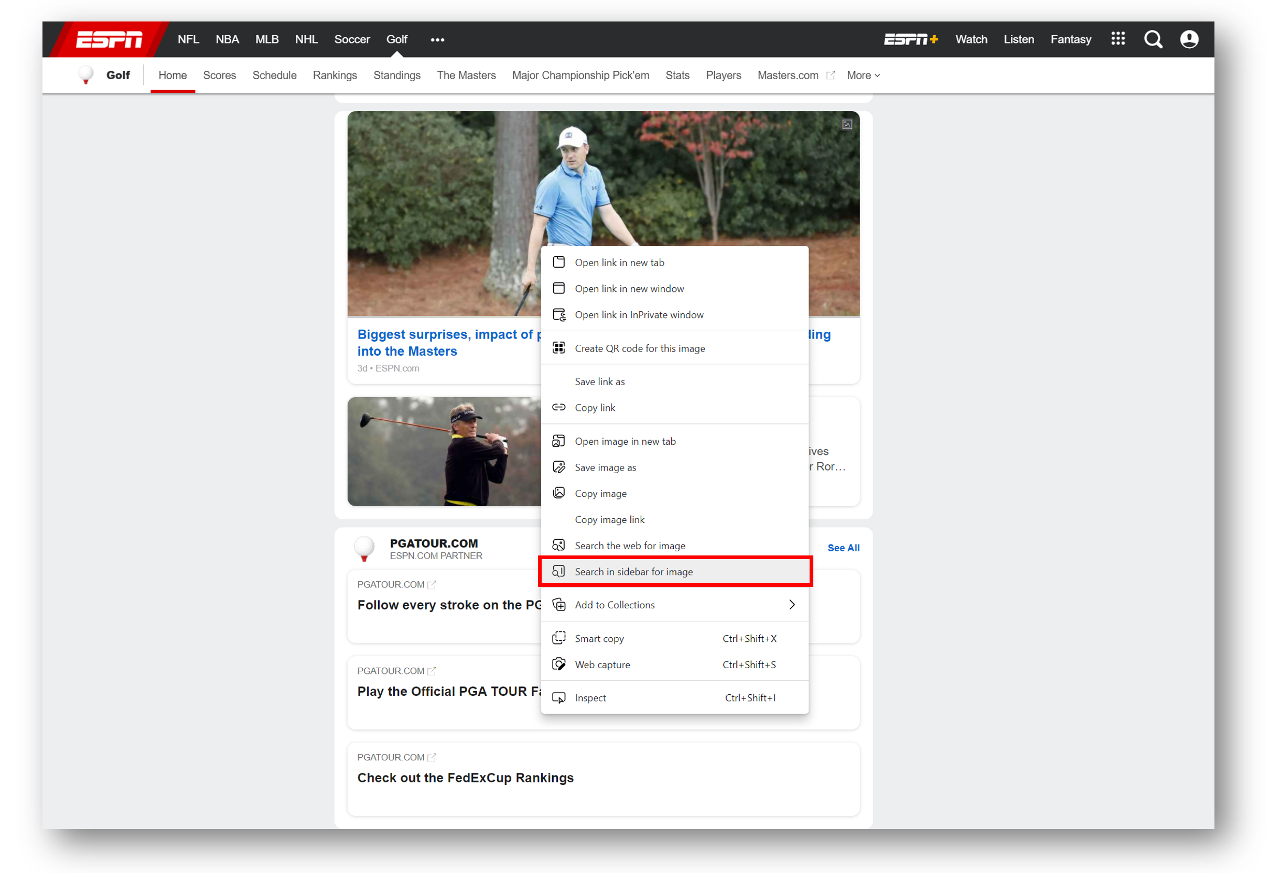The image size is (1280, 873).
Task: Open the Rankings tab
Action: [x=335, y=75]
